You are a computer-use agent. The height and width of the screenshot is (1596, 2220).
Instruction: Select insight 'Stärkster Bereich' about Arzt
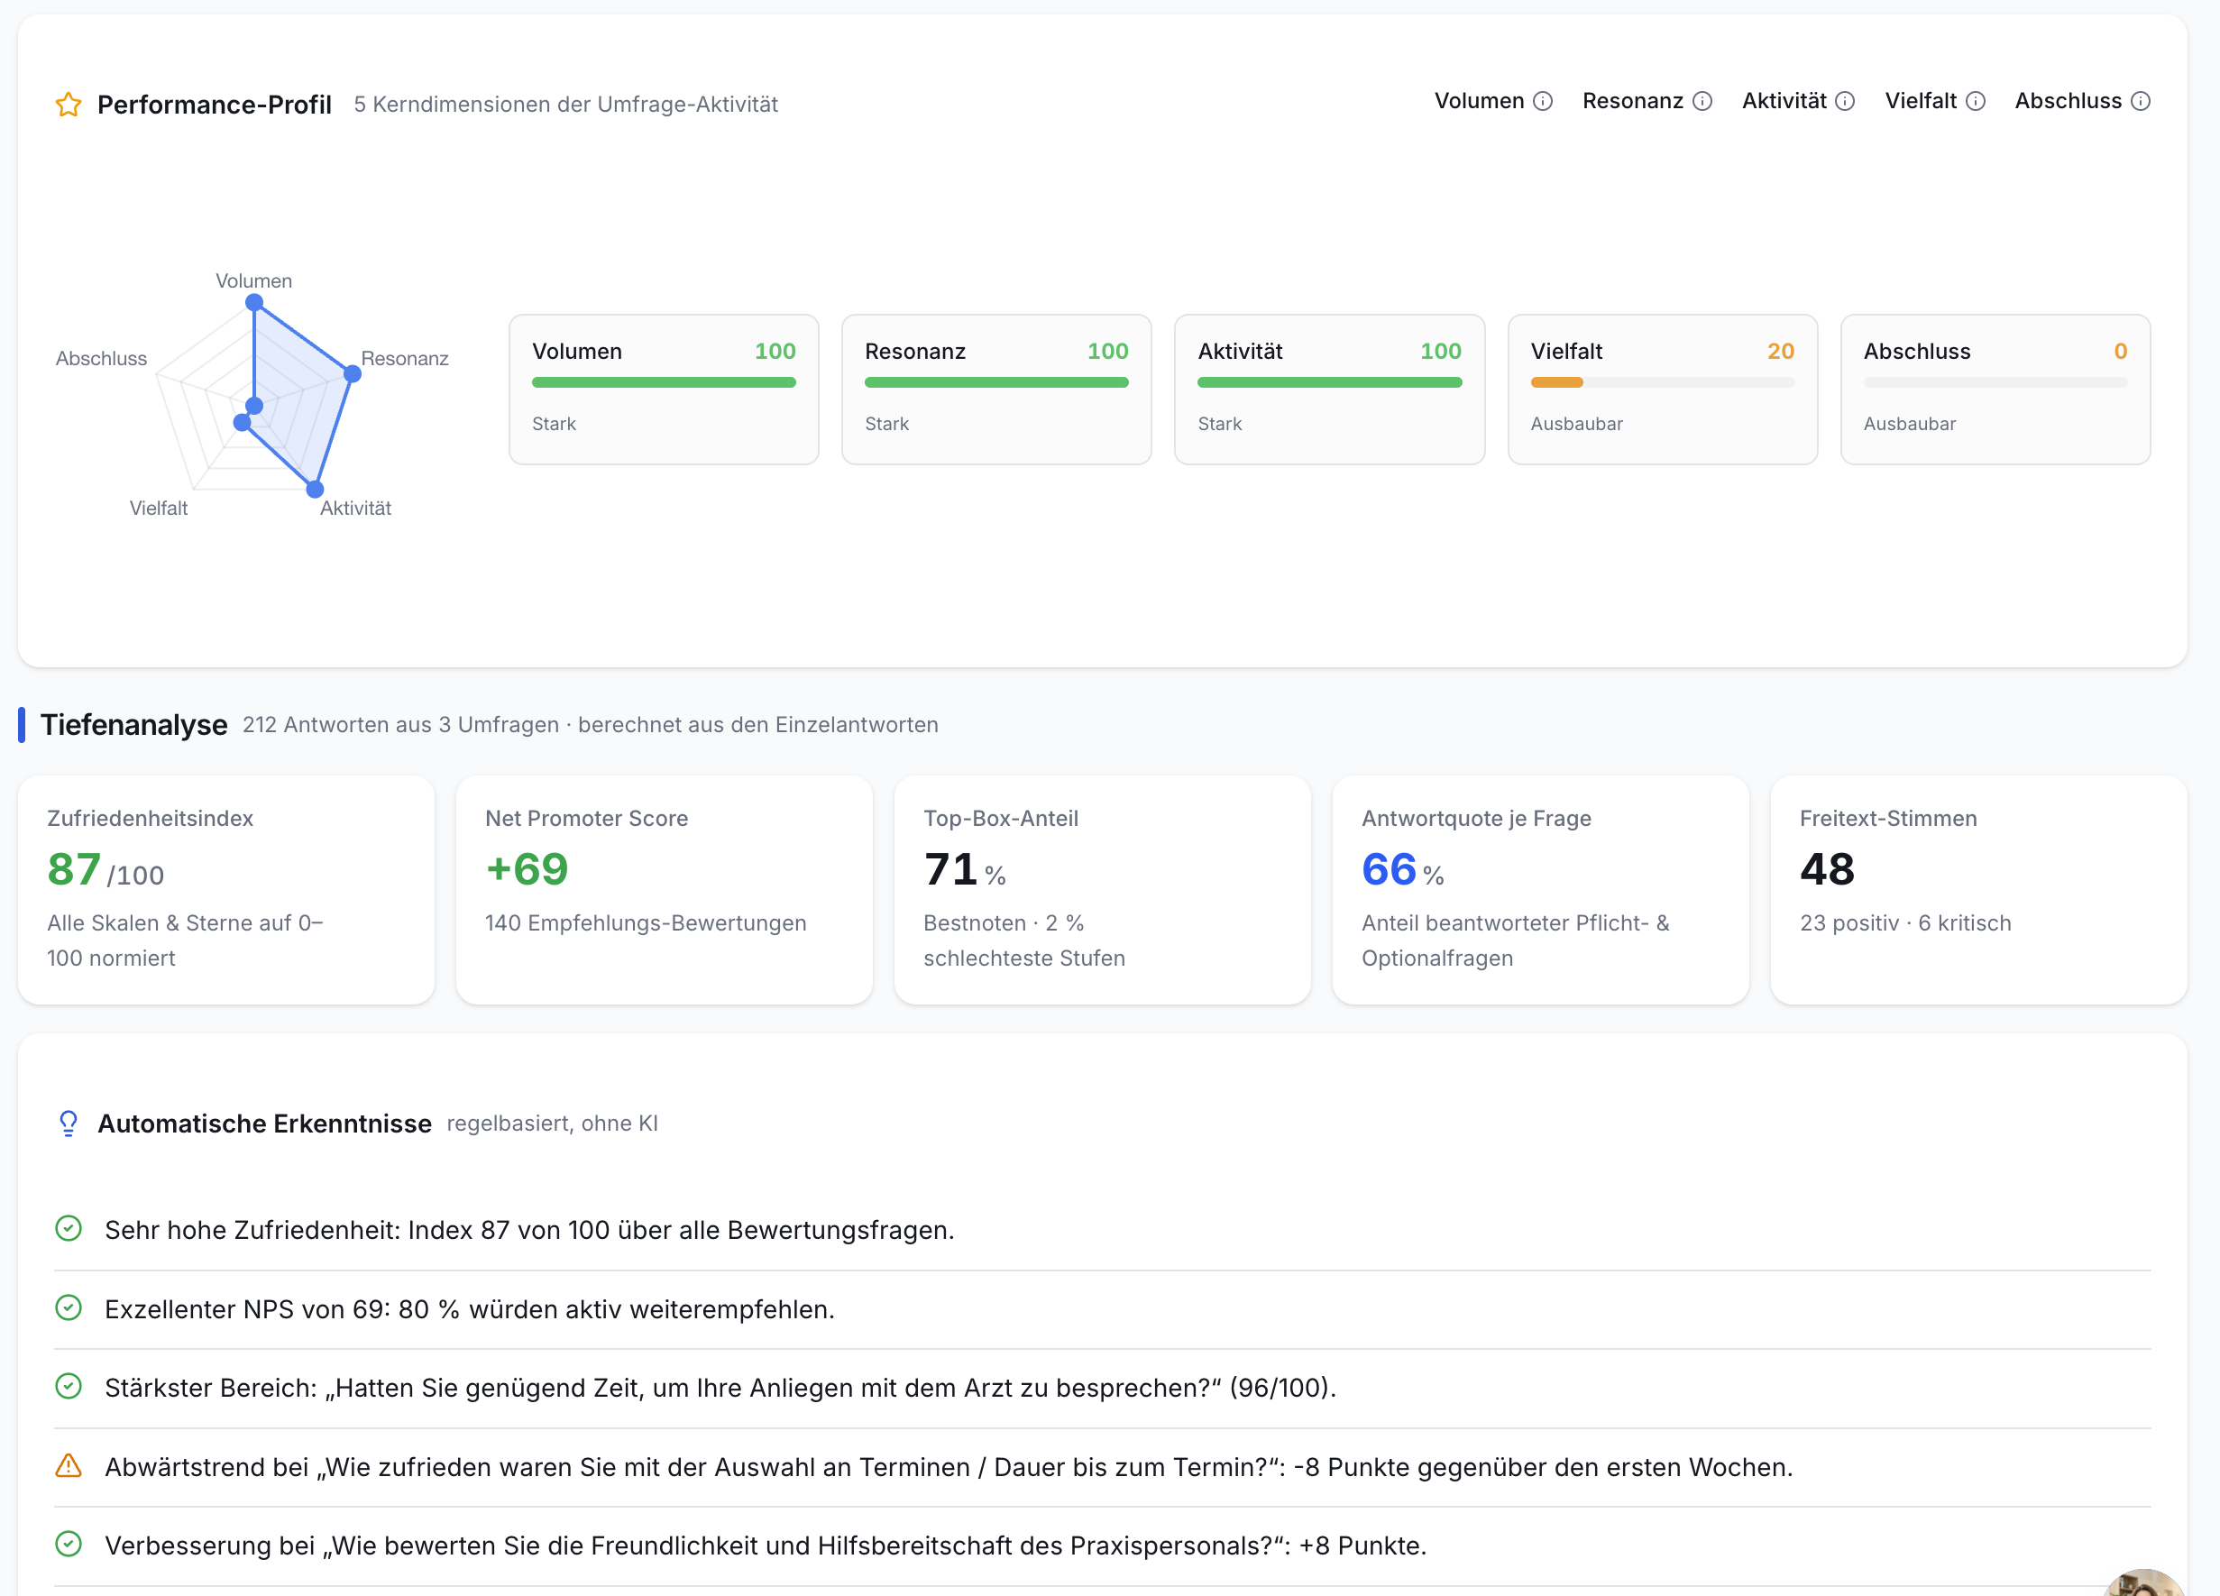(720, 1388)
